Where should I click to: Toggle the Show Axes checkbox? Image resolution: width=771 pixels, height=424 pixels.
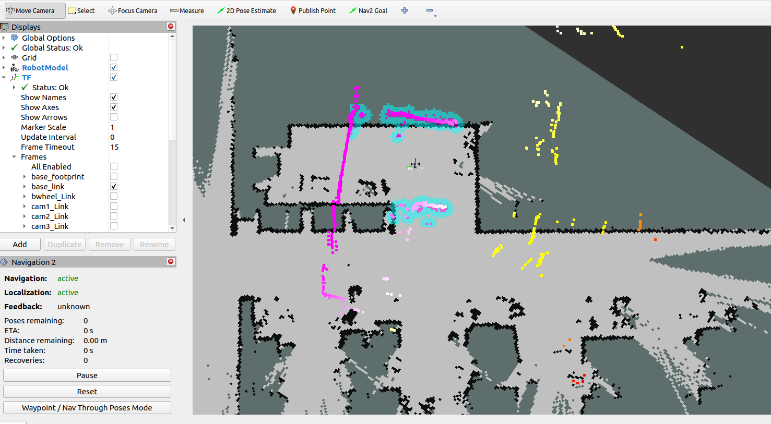[114, 107]
